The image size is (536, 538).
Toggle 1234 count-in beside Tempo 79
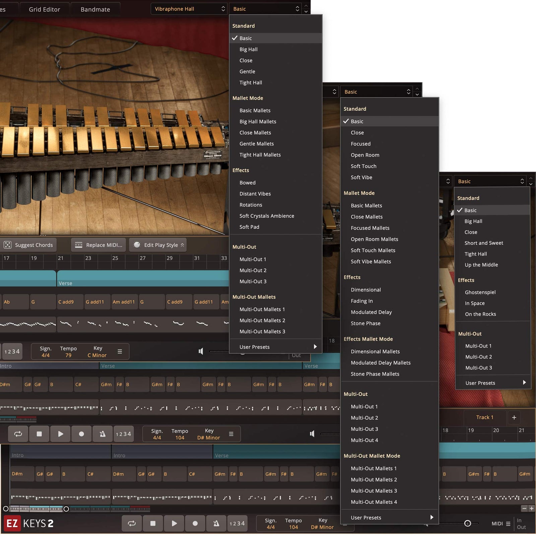(12, 351)
